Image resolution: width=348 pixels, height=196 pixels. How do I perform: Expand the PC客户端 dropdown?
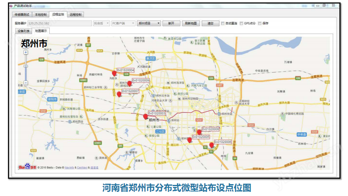tap(123, 23)
